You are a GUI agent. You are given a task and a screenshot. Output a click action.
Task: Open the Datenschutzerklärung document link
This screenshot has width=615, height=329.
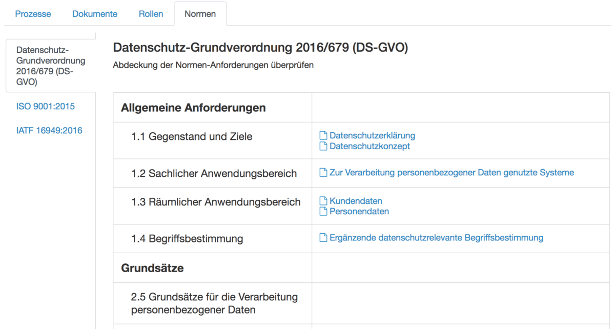[x=372, y=135]
